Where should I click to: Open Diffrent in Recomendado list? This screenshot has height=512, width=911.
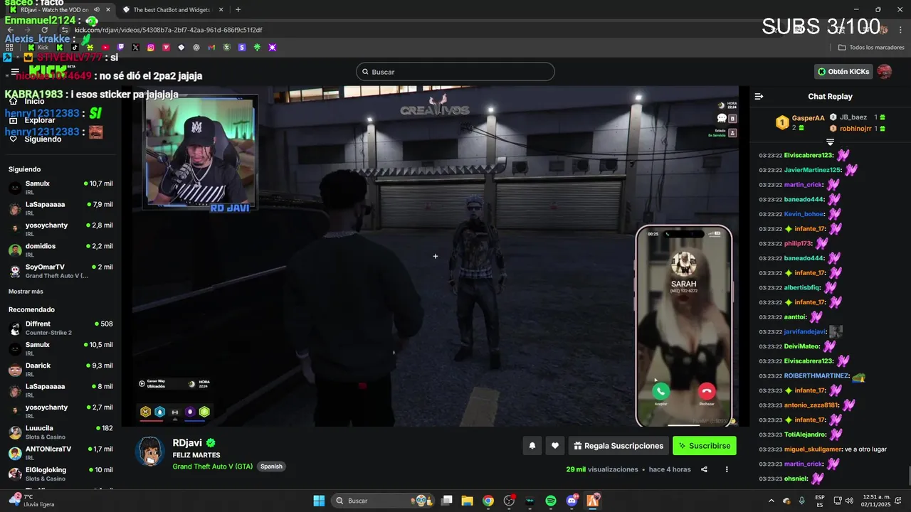click(x=60, y=328)
